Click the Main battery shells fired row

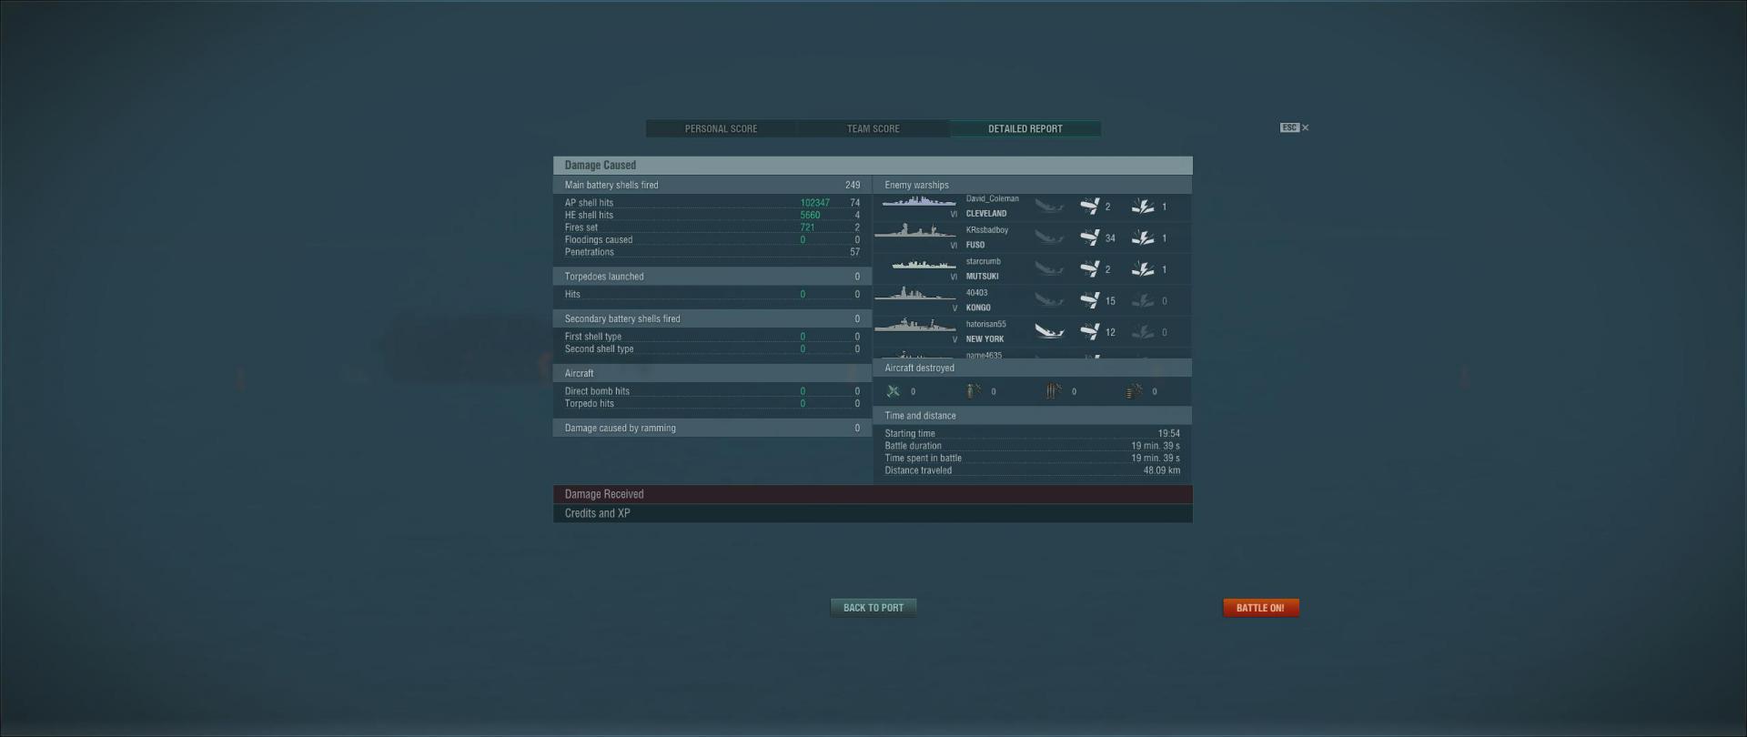(712, 185)
